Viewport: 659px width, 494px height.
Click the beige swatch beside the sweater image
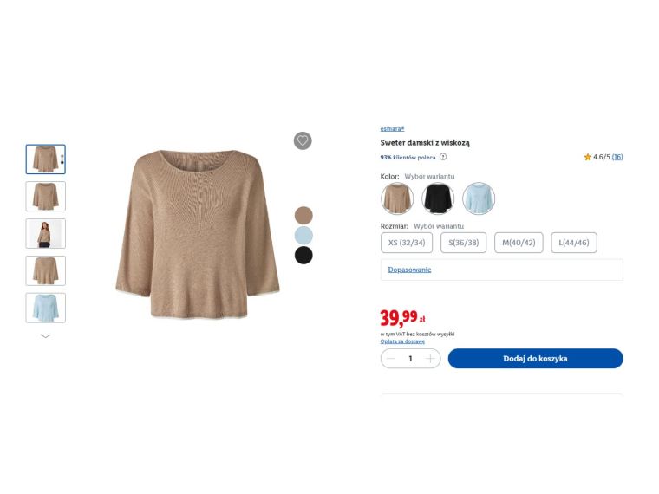coord(303,216)
